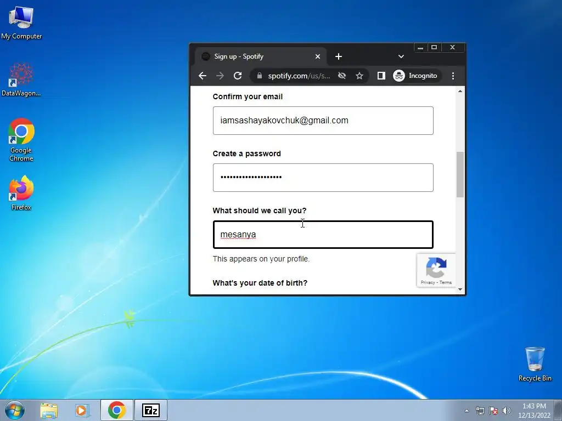Go back using the browser back arrow
The width and height of the screenshot is (562, 421).
(x=203, y=76)
